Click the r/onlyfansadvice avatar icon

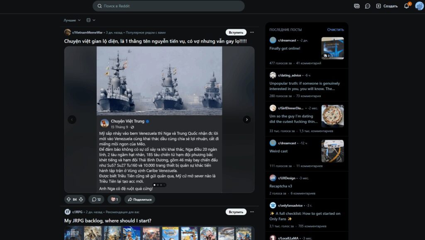(x=273, y=205)
